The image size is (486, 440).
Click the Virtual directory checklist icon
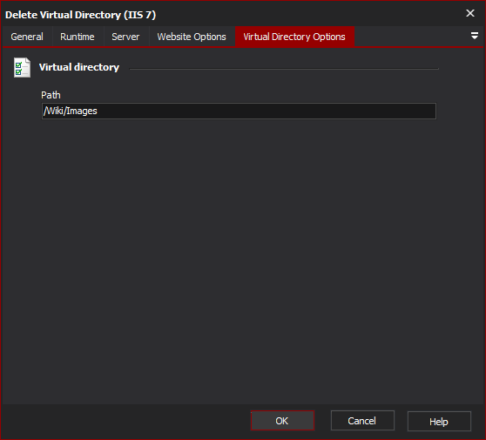click(22, 67)
